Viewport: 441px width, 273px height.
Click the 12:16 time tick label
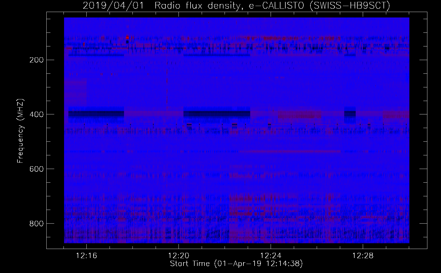(86, 256)
